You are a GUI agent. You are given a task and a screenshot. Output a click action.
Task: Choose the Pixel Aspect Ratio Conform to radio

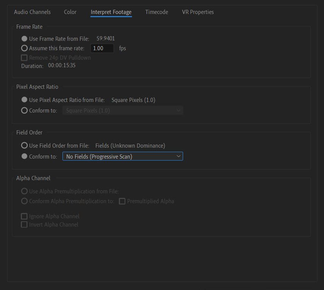click(25, 111)
